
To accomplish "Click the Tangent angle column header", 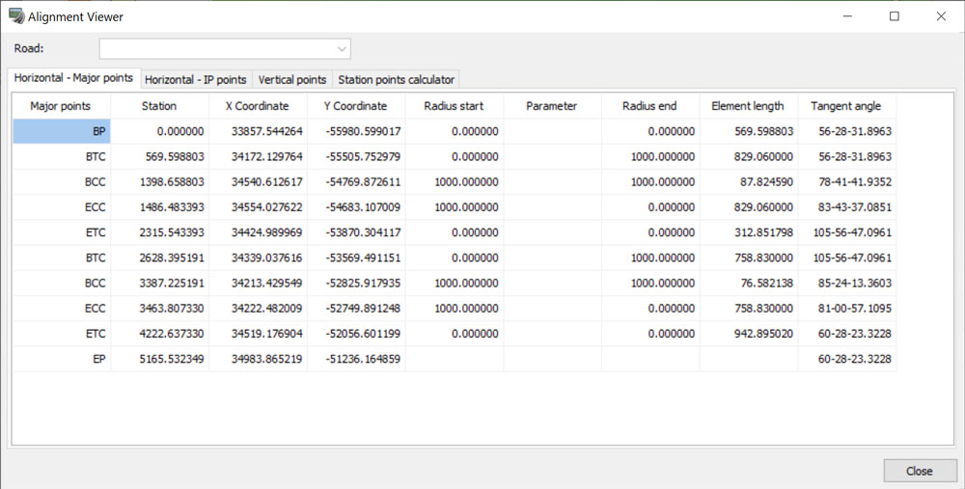I will pos(846,106).
